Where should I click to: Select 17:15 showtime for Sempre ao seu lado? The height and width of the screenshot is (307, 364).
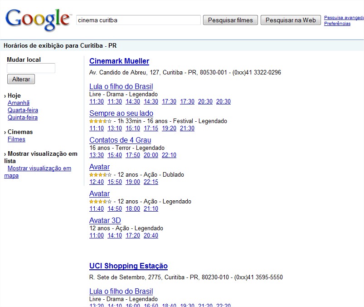coord(151,128)
